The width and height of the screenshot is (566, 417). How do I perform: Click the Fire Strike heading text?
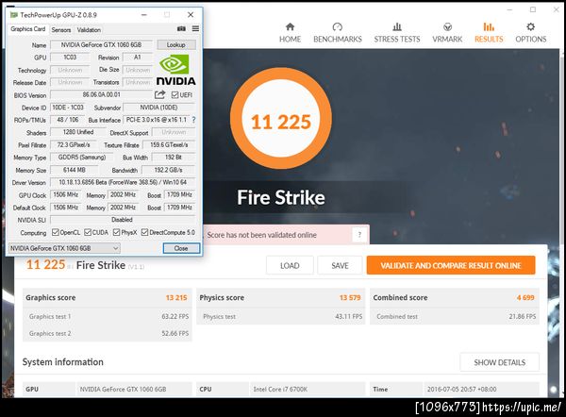click(x=281, y=197)
